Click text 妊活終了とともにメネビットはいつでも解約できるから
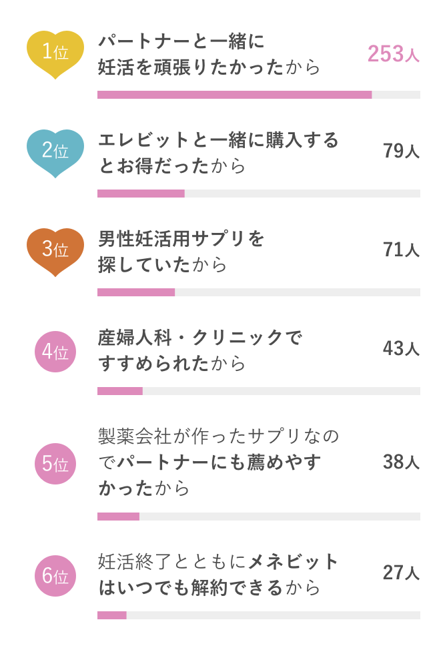447x646 pixels. click(x=218, y=575)
